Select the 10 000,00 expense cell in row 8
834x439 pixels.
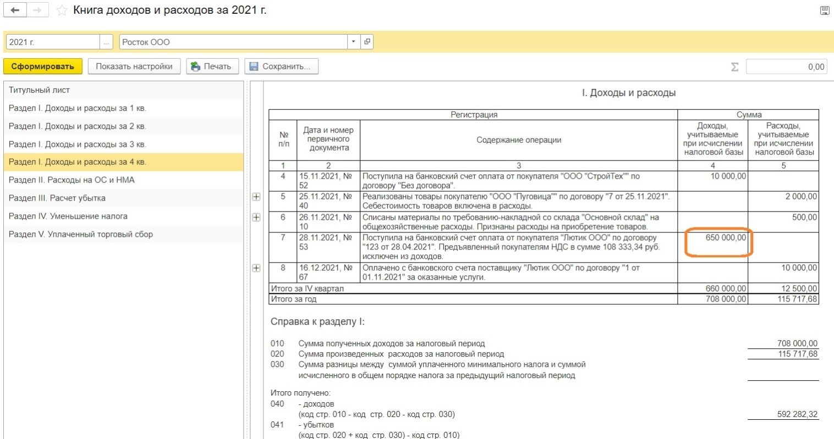tap(783, 273)
